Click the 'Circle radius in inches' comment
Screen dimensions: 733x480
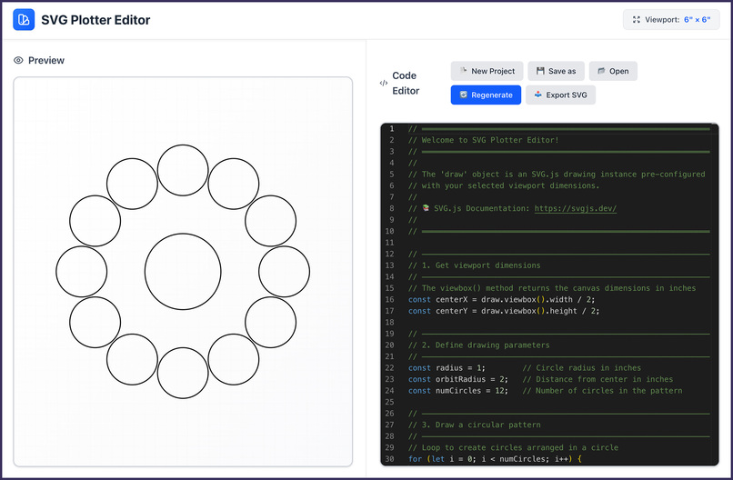point(582,368)
